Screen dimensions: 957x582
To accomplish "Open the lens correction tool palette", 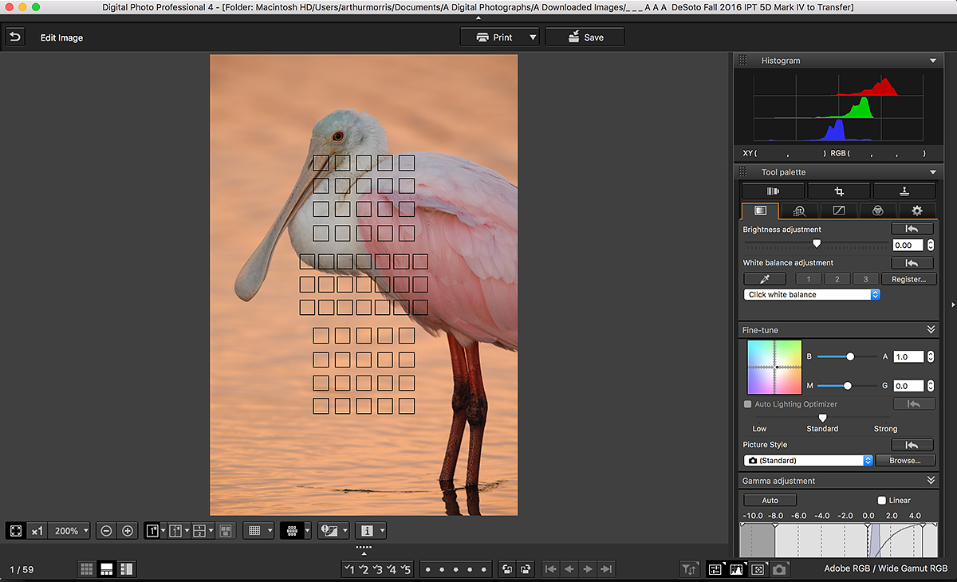I will pyautogui.click(x=773, y=191).
